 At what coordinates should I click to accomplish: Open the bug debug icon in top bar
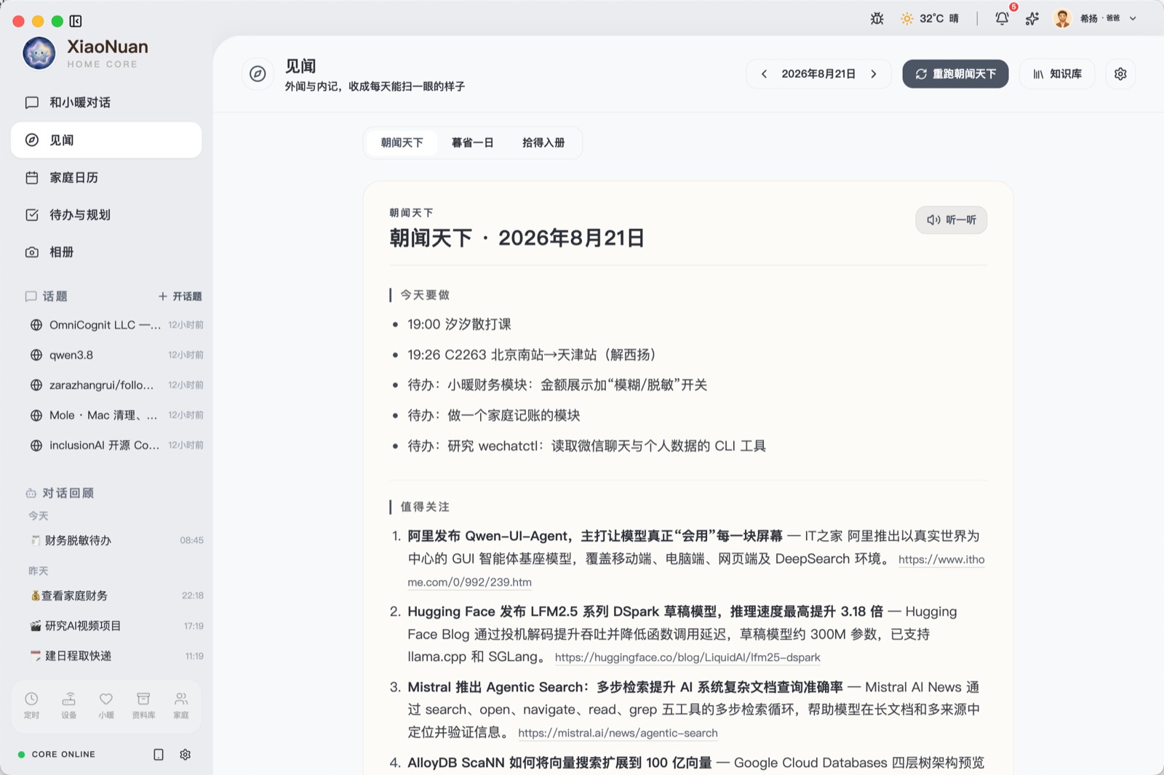(877, 19)
